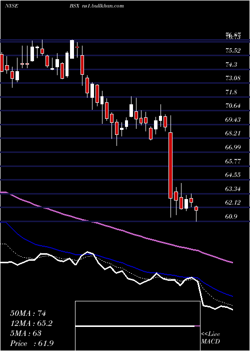
Task: Click the tall white candle at chart high
Action: point(72,50)
